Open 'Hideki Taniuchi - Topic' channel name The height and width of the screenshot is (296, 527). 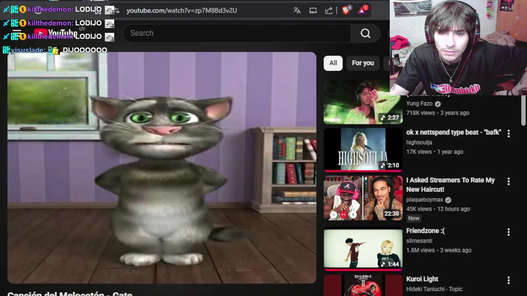tap(434, 289)
